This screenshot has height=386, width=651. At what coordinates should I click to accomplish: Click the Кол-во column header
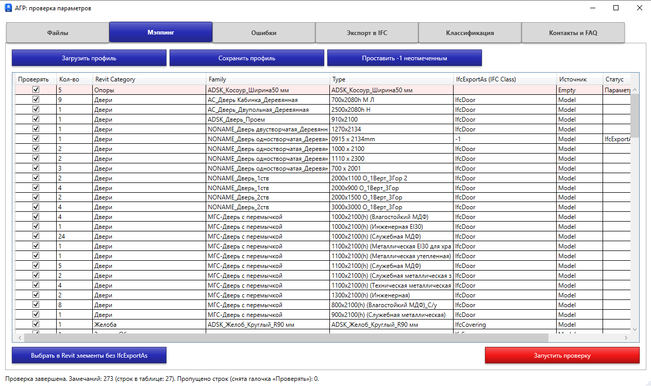75,79
